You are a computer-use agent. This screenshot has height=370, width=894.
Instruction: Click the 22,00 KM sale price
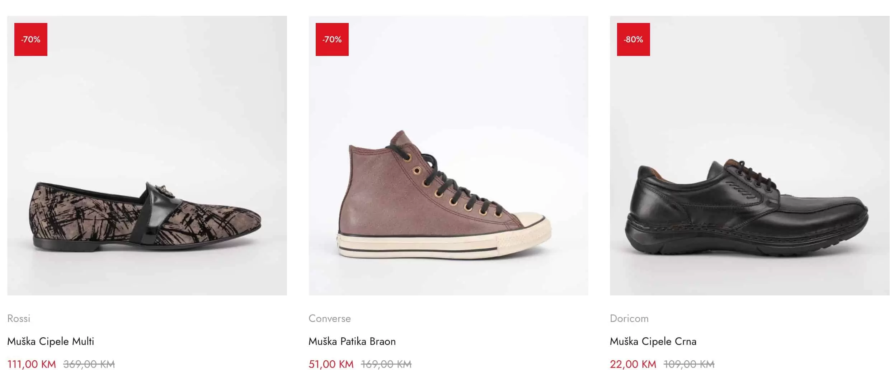[x=633, y=364]
